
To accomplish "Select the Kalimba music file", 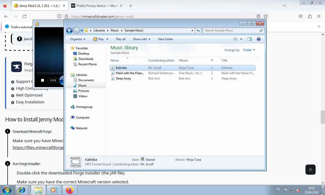I will [182, 68].
